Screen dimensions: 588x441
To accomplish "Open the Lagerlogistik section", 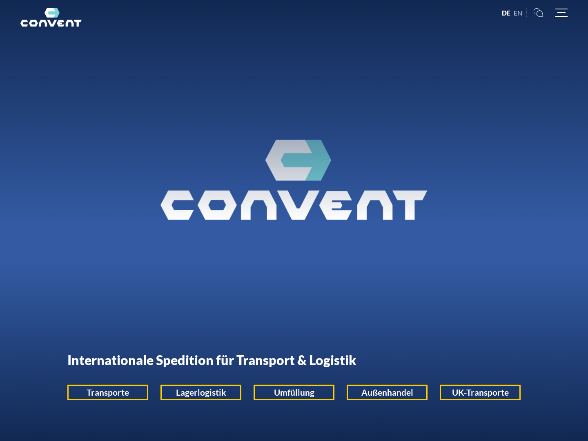I will 201,392.
